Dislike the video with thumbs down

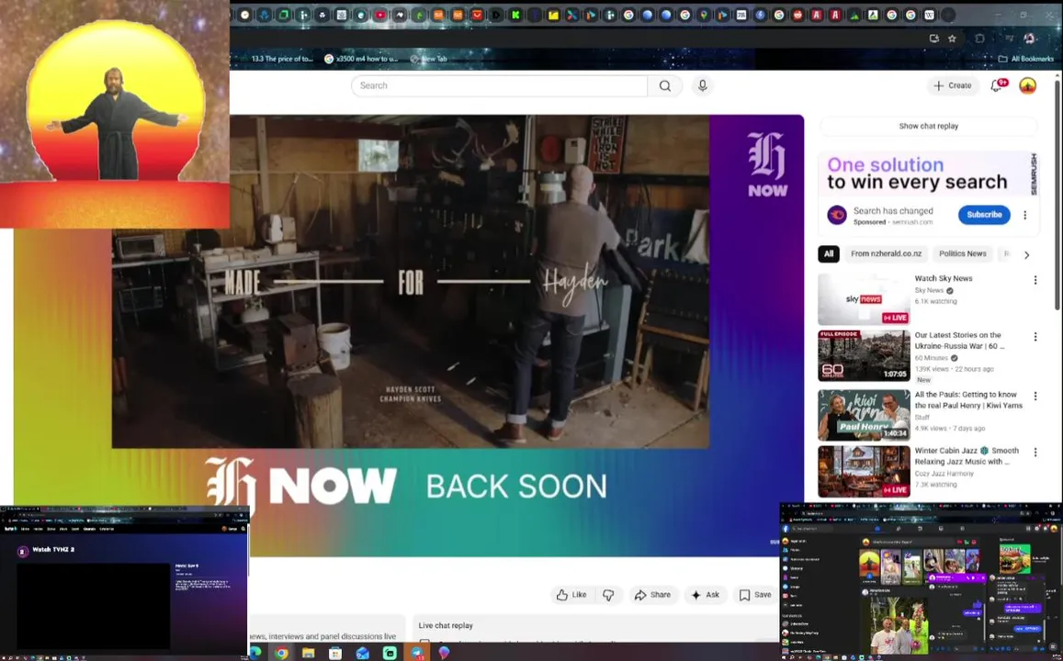608,595
